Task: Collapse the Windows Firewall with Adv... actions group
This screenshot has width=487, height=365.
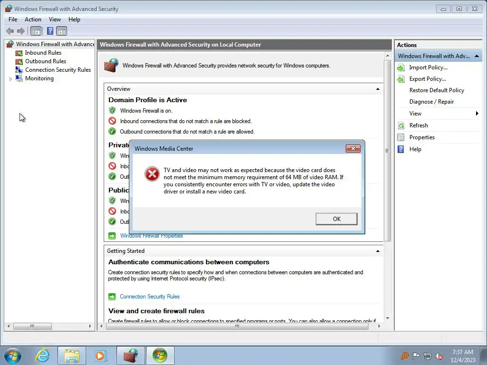Action: (477, 56)
